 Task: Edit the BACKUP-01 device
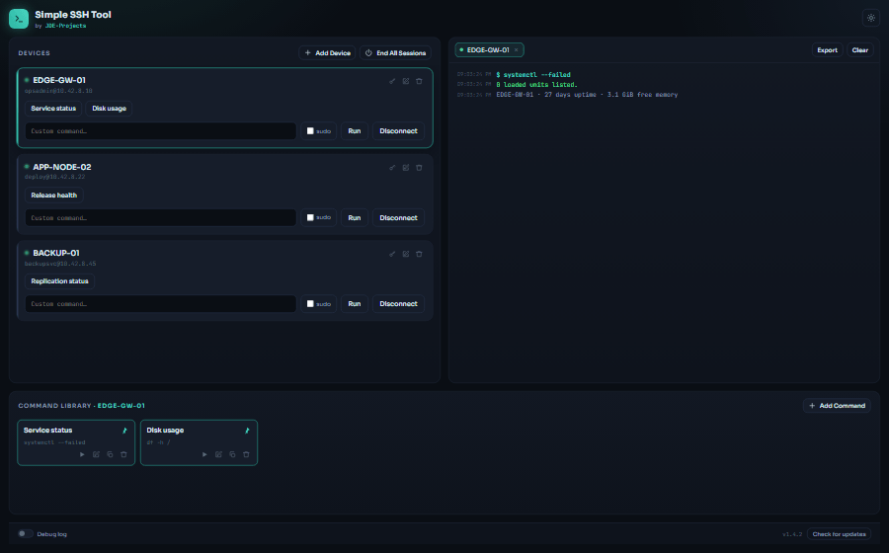(x=405, y=254)
